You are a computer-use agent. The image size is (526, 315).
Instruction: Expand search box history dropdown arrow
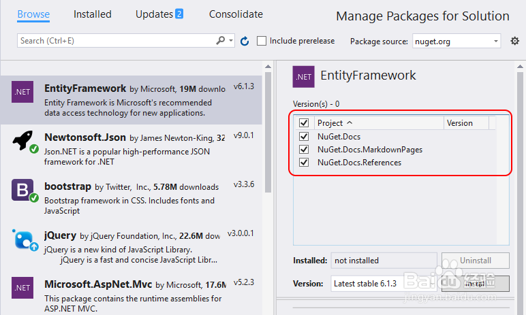[x=231, y=42]
